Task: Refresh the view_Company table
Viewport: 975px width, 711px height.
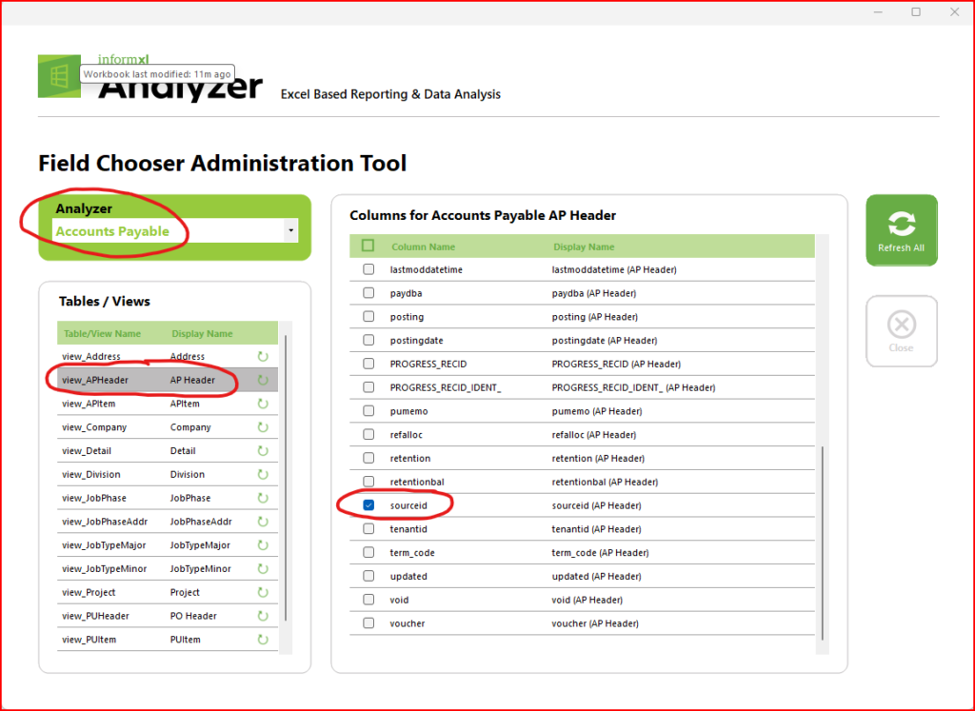Action: pos(263,427)
